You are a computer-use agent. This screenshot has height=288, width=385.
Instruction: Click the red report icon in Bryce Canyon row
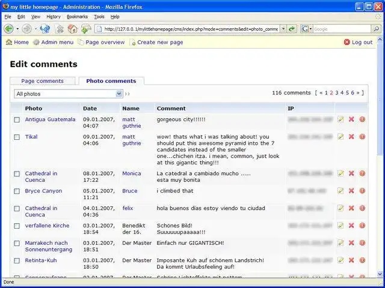tap(362, 191)
